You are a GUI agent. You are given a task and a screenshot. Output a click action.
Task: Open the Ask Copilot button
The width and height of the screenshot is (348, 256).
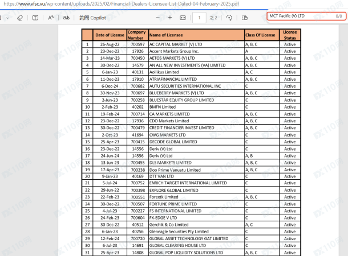click(92, 18)
